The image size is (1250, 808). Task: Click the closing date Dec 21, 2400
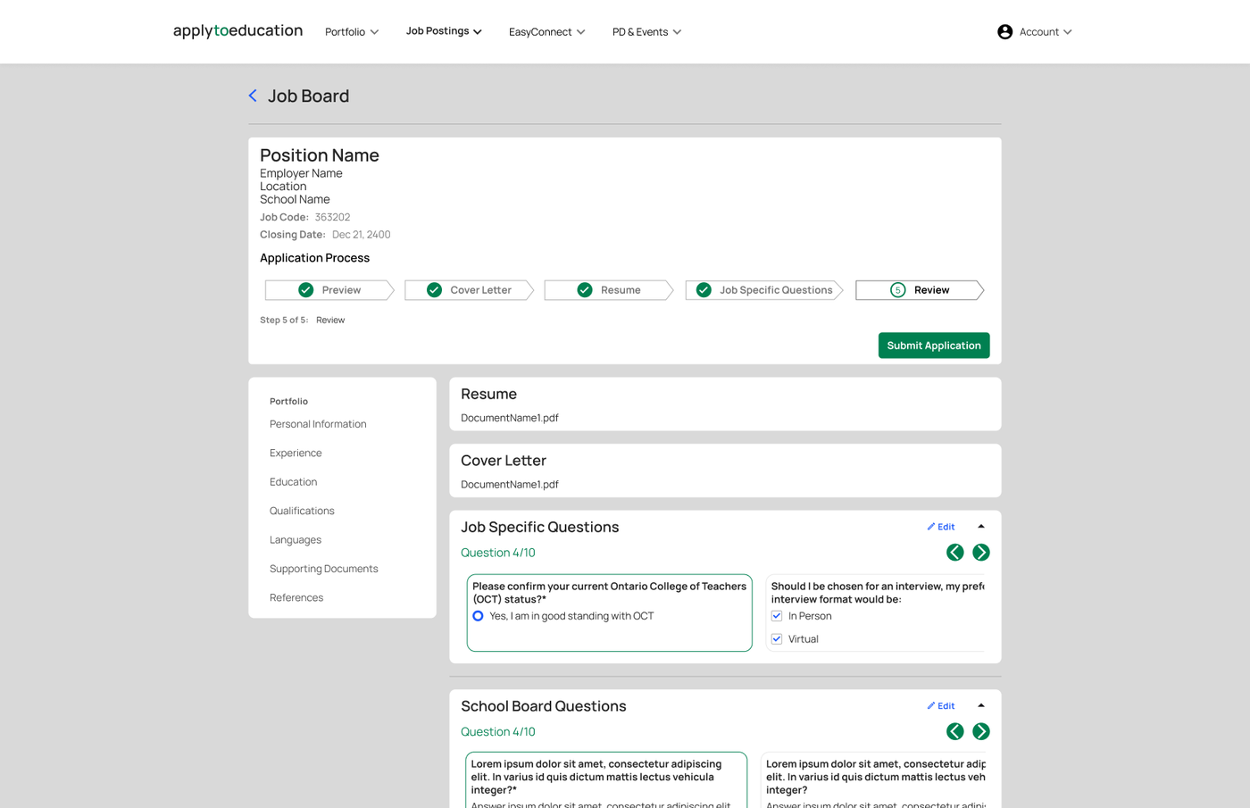tap(362, 235)
